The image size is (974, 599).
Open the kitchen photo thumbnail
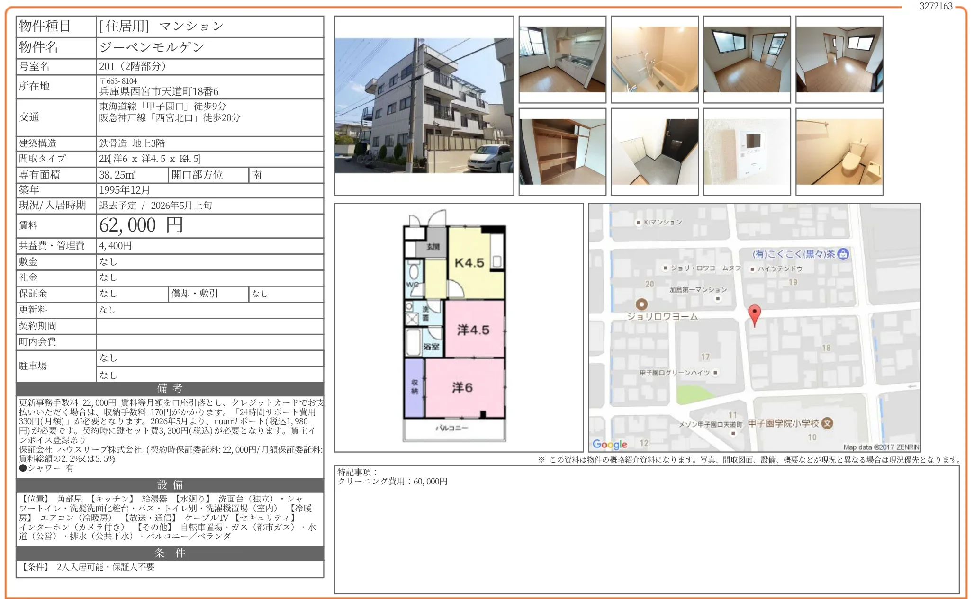(562, 60)
